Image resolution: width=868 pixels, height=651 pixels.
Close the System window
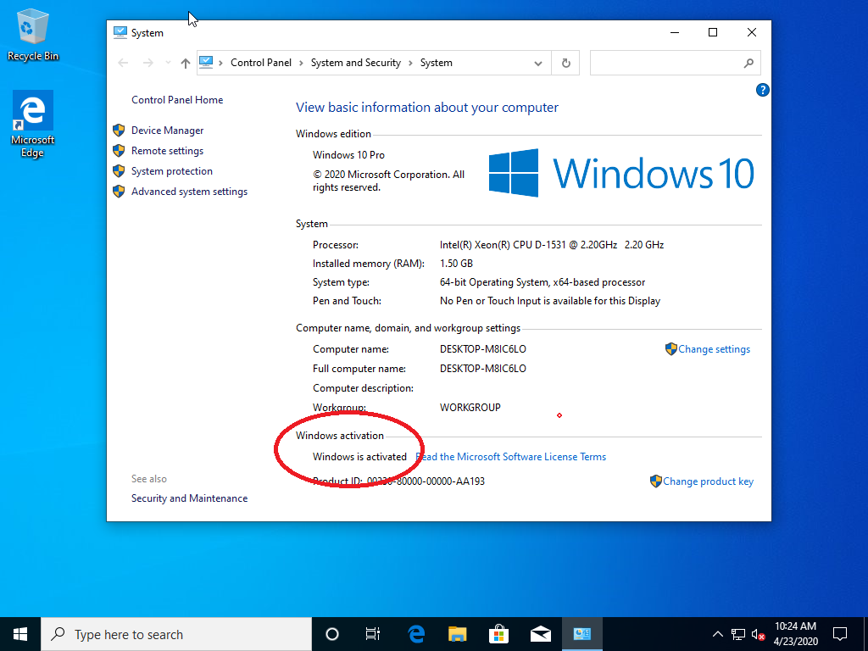[x=752, y=33]
